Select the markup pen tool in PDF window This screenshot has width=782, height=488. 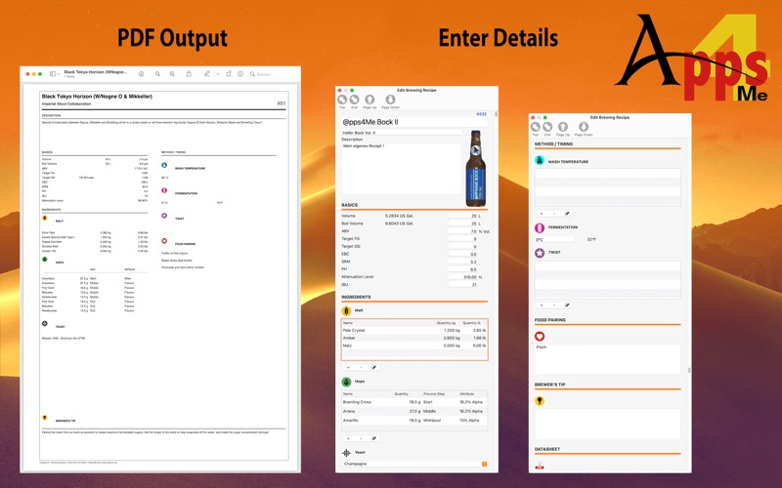tap(207, 74)
